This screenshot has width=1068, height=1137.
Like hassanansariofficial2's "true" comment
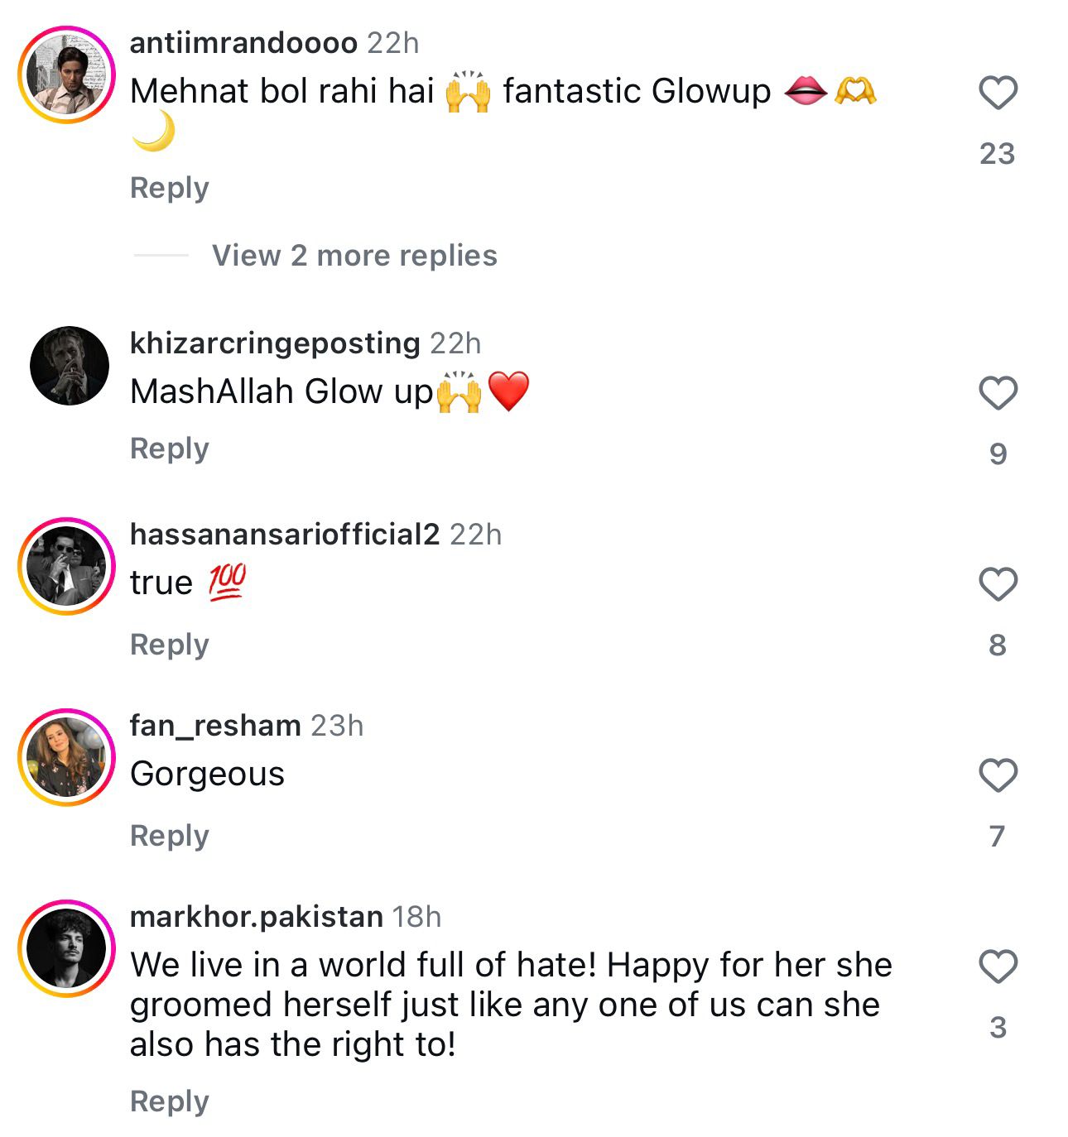(998, 585)
